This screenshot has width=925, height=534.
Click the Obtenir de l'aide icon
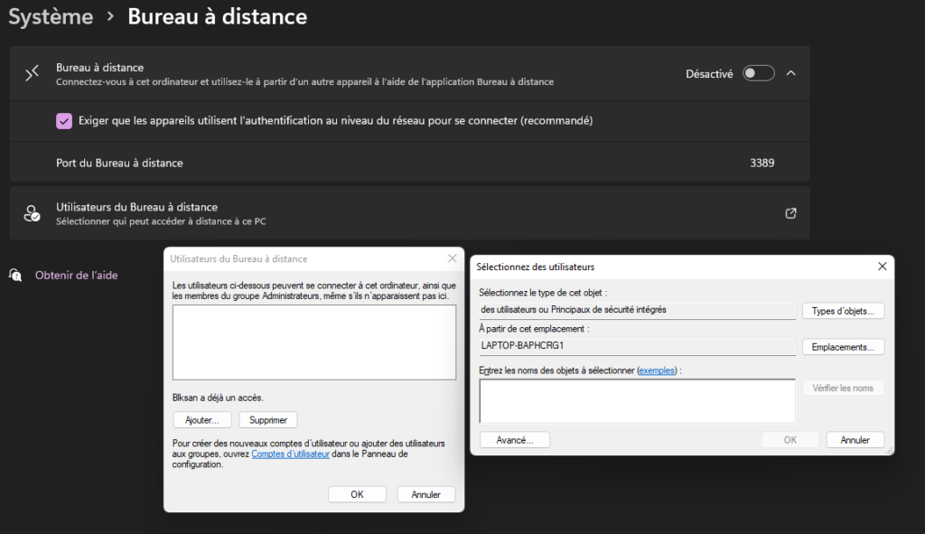15,275
